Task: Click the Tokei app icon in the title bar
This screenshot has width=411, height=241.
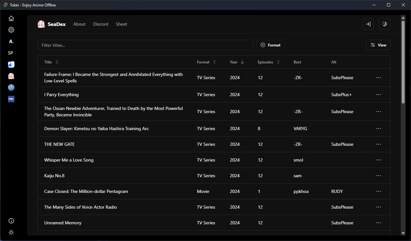Action: click(5, 5)
